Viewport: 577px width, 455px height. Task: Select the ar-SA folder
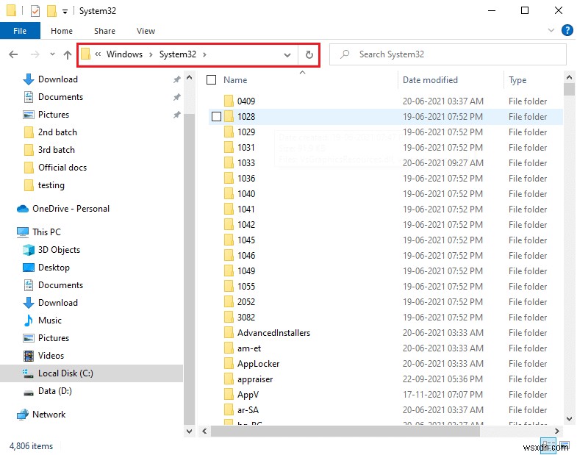[x=248, y=410]
